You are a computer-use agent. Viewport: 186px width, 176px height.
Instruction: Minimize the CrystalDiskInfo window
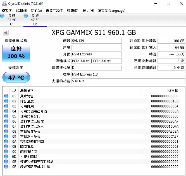pyautogui.click(x=156, y=3)
